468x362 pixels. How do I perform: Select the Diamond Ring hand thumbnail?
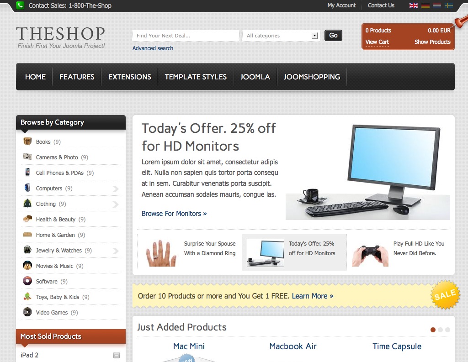coord(161,252)
